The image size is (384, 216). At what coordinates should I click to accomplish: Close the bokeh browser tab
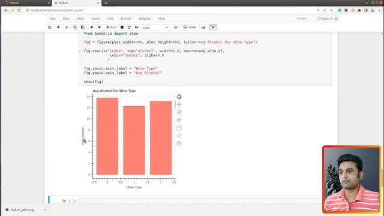coord(98,3)
